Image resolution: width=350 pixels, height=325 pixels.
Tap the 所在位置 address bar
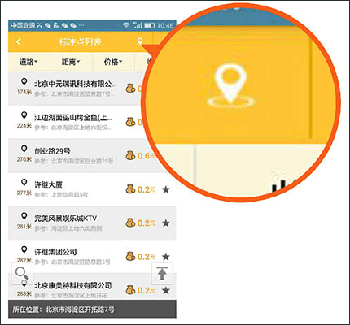92,309
